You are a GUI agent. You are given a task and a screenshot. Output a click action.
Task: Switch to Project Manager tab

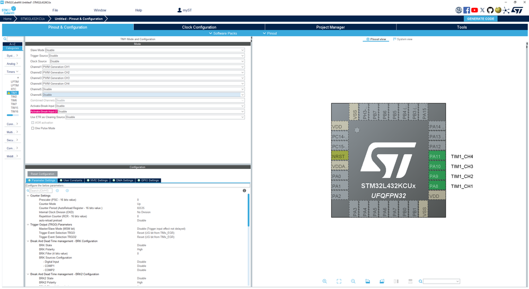tap(330, 27)
